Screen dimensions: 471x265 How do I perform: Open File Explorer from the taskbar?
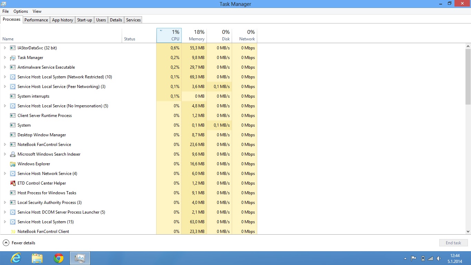click(37, 258)
